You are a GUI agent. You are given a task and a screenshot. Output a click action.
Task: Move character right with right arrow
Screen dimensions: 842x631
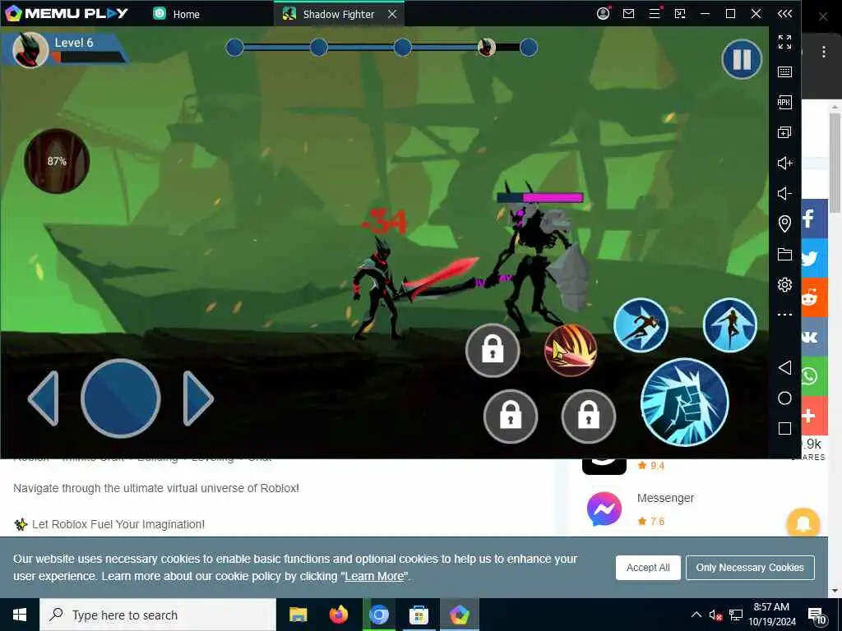(198, 398)
